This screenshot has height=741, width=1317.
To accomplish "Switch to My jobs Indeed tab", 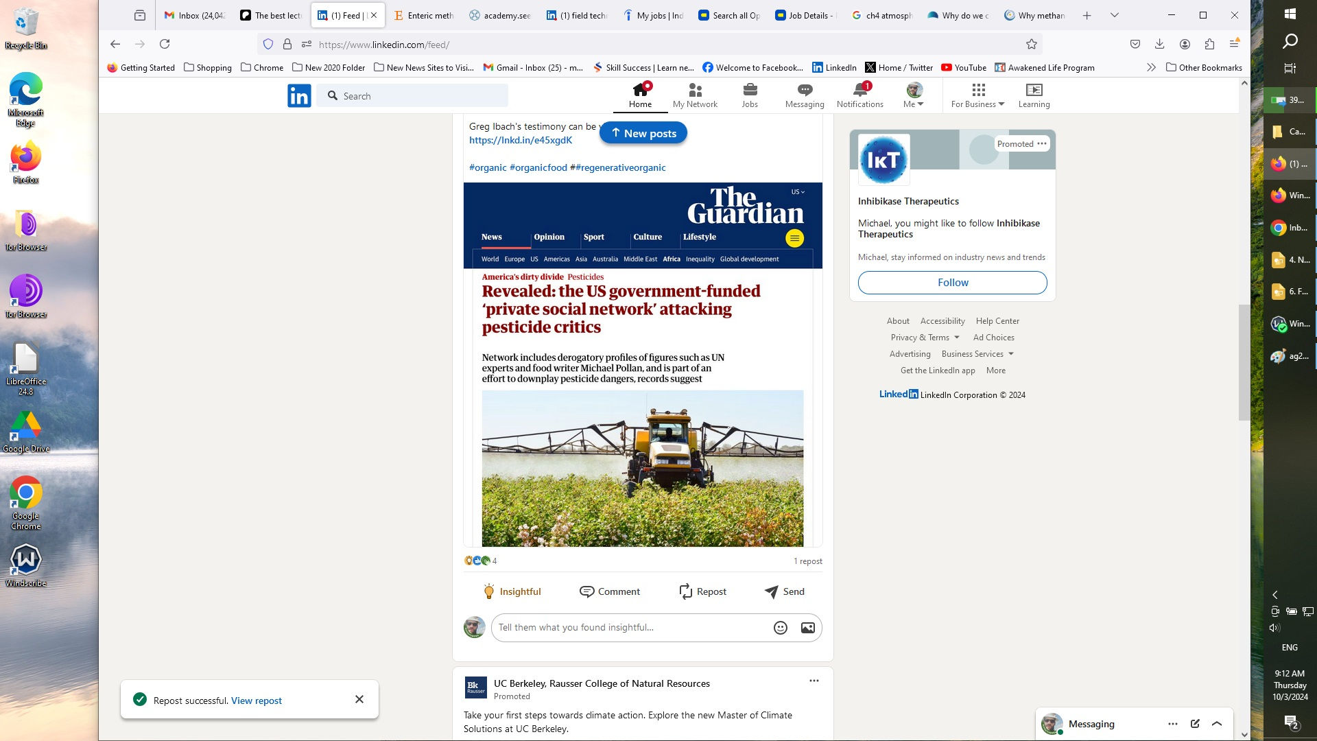I will (652, 15).
